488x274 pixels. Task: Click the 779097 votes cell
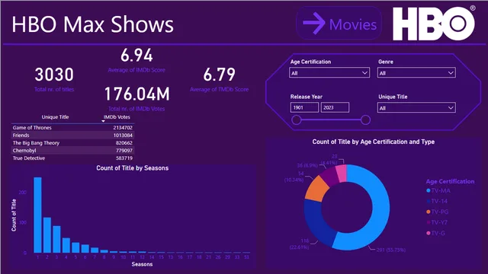(x=124, y=151)
